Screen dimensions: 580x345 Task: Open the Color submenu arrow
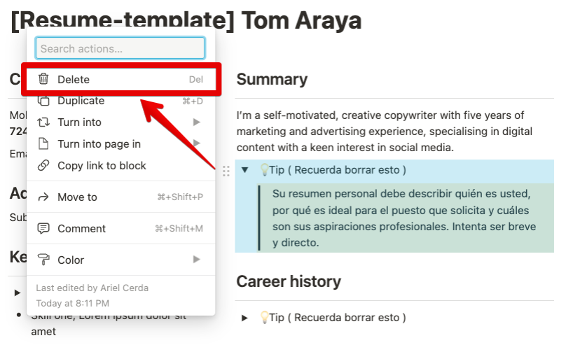(x=196, y=260)
